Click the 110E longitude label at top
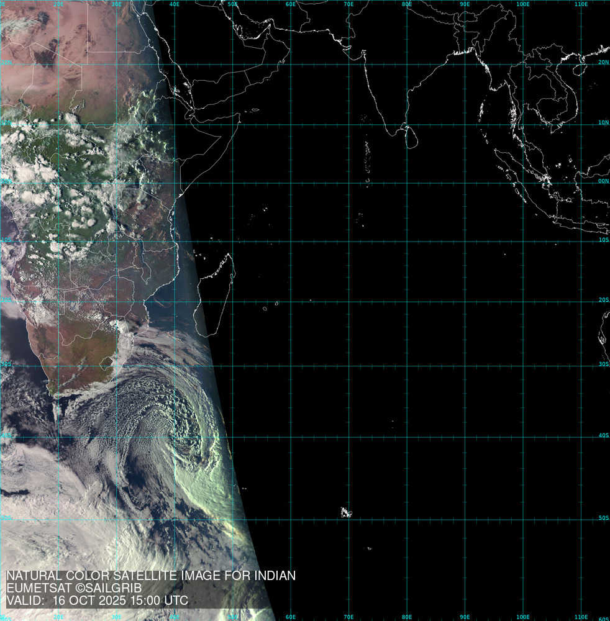Image resolution: width=610 pixels, height=621 pixels. (x=581, y=4)
